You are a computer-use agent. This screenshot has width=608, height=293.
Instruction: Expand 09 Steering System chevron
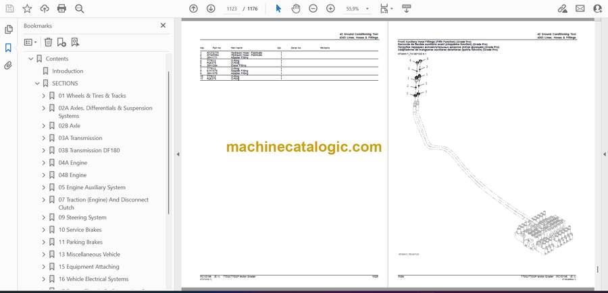pos(43,218)
